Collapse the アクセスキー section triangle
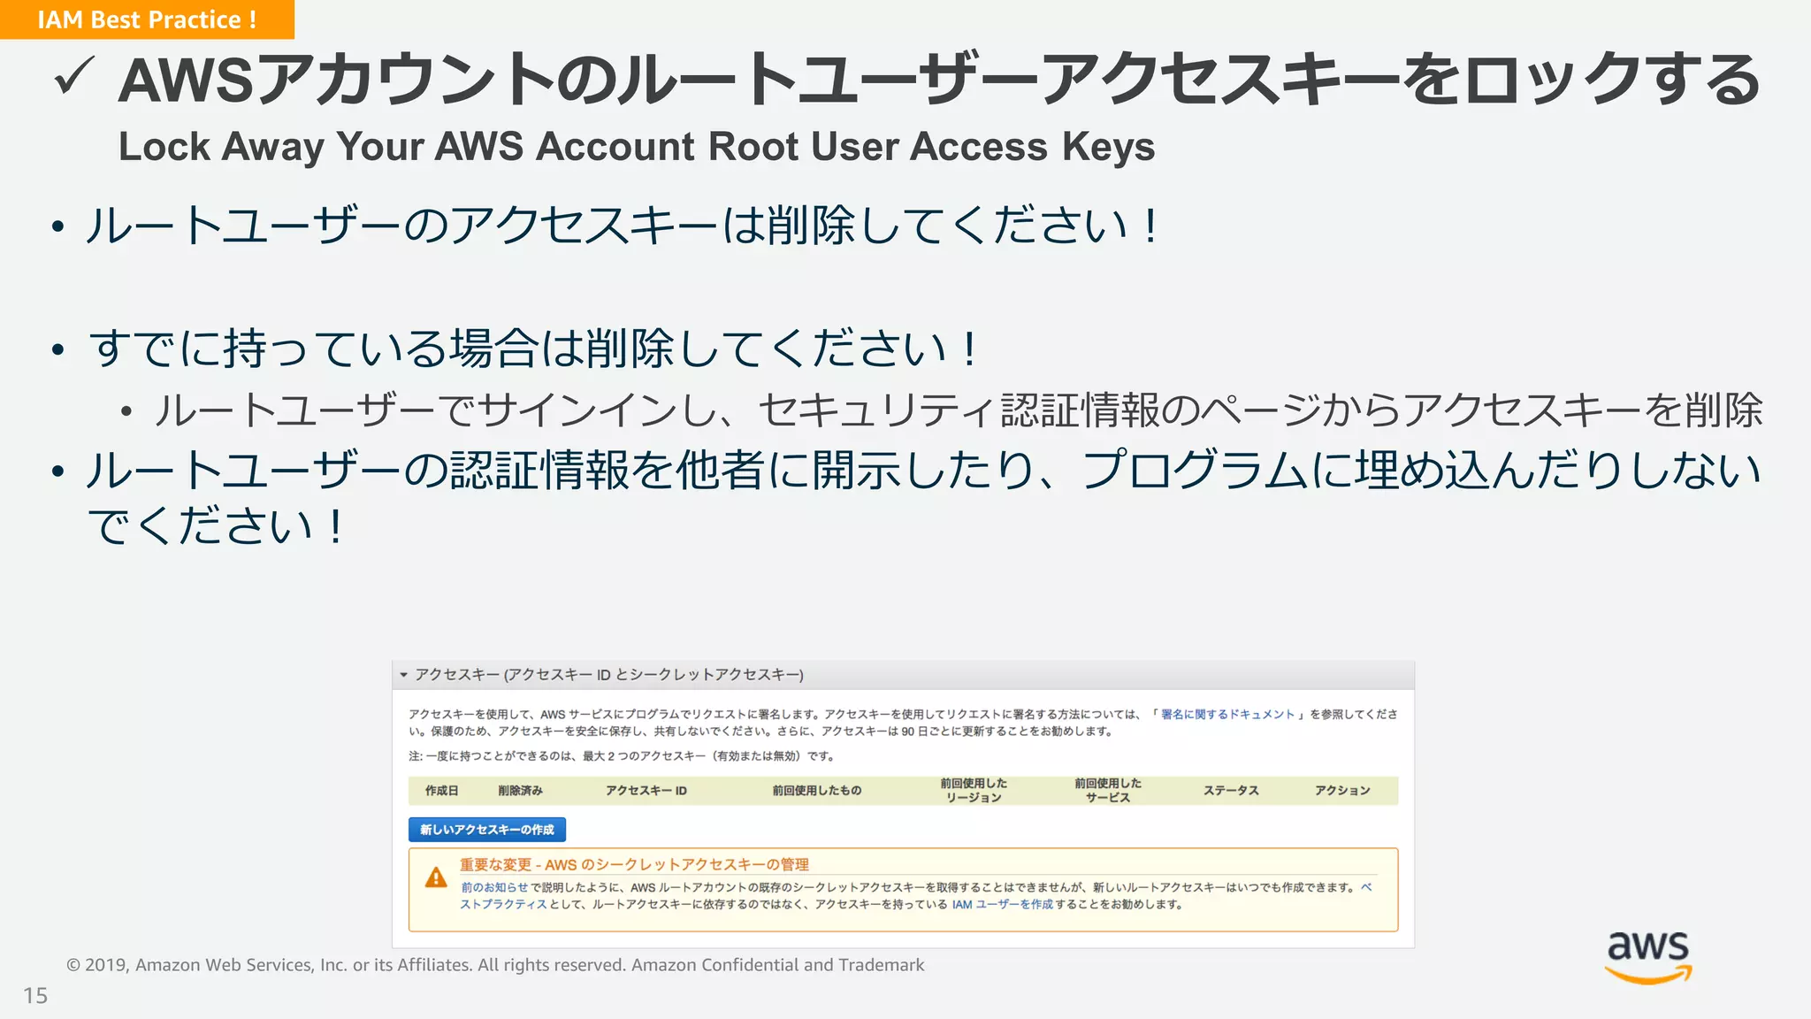 pos(404,675)
